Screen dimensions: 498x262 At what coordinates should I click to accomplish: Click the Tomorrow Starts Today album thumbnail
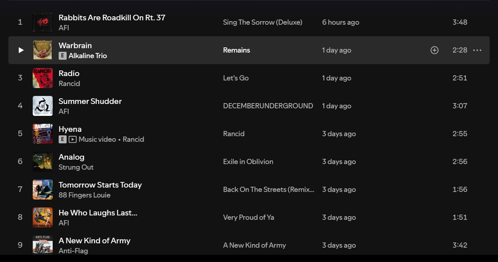click(x=43, y=190)
